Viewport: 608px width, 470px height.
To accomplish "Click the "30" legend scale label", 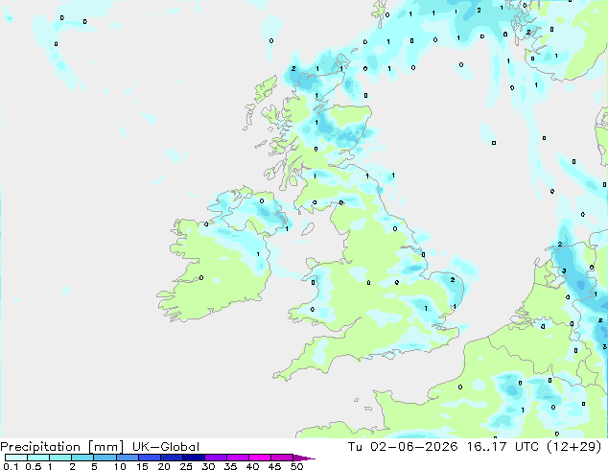I will click(x=208, y=466).
